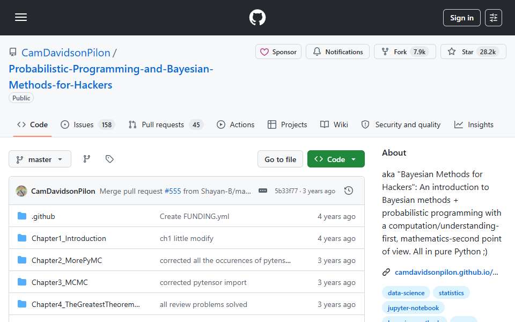Click the Sign in button
This screenshot has height=322, width=515.
pos(461,18)
